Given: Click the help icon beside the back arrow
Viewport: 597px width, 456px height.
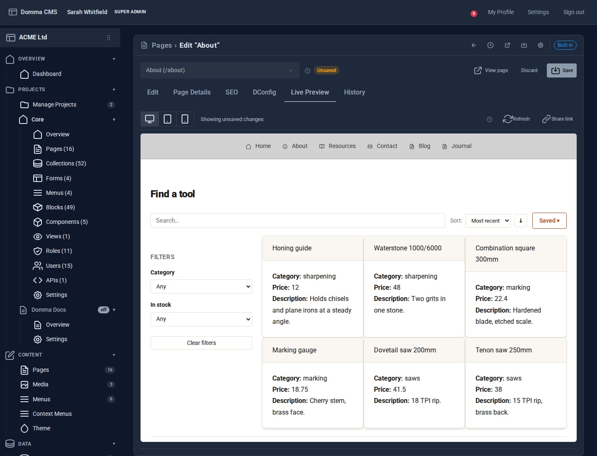Looking at the screenshot, I should (x=490, y=45).
